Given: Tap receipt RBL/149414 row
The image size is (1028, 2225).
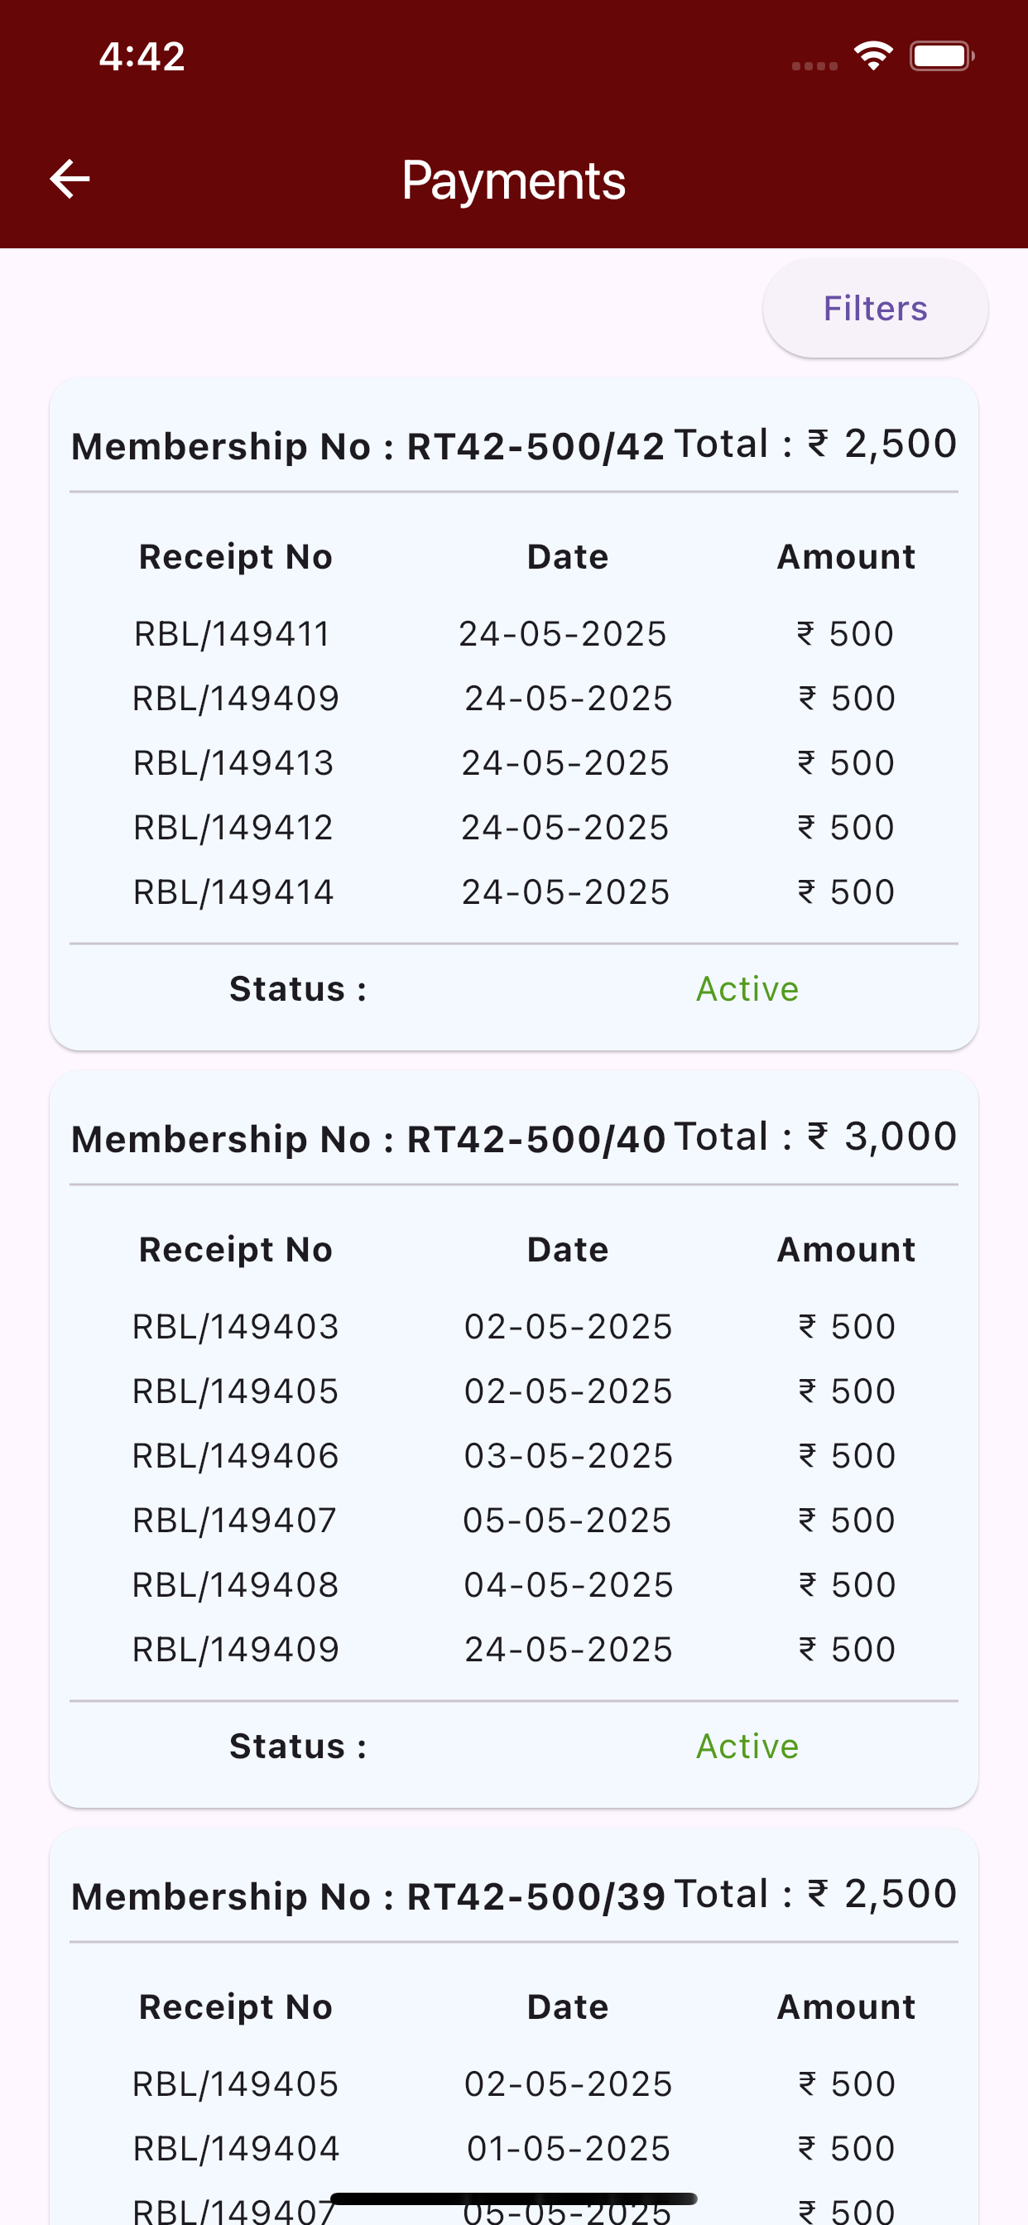Looking at the screenshot, I should 514,892.
